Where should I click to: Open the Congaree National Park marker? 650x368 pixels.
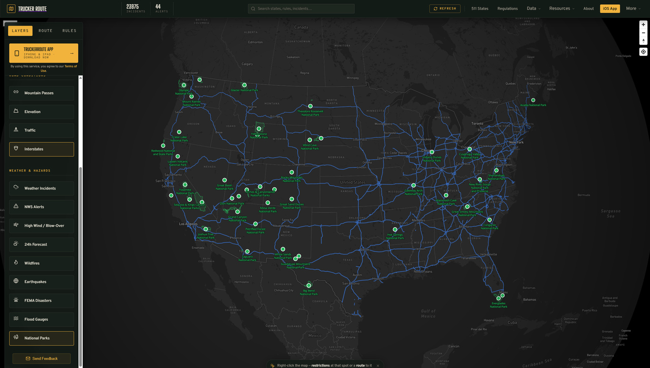click(x=490, y=220)
